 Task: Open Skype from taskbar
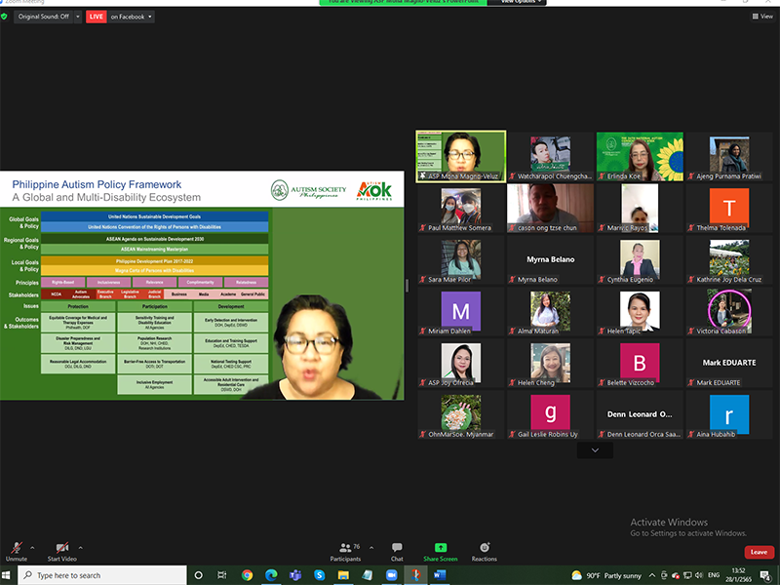pos(320,575)
